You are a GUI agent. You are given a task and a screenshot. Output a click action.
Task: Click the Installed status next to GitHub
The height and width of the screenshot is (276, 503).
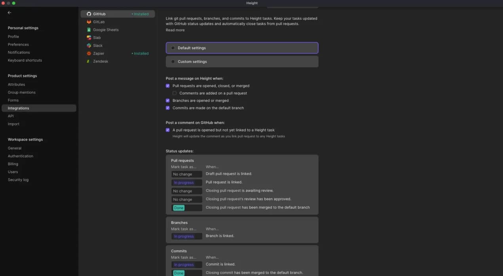click(x=140, y=14)
